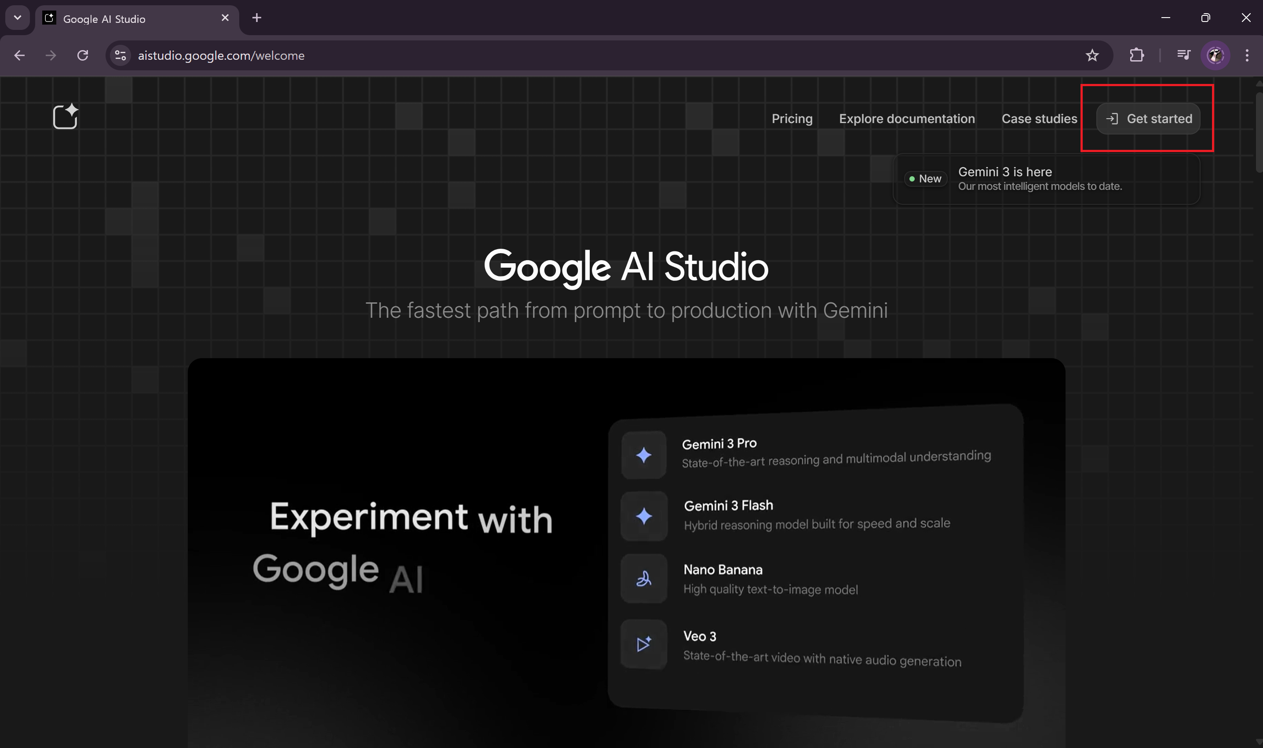Open Chrome profile avatar

click(x=1215, y=55)
